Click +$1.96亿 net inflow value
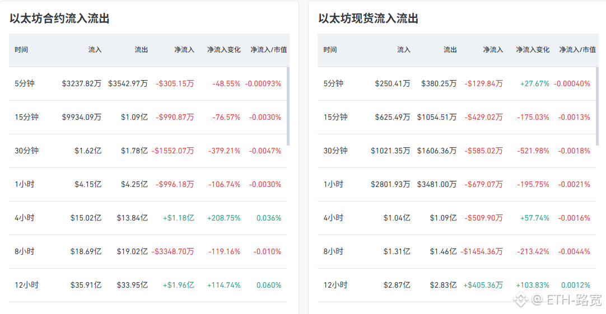 [x=178, y=285]
